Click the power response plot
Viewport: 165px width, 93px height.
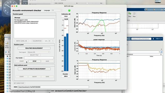(99, 46)
